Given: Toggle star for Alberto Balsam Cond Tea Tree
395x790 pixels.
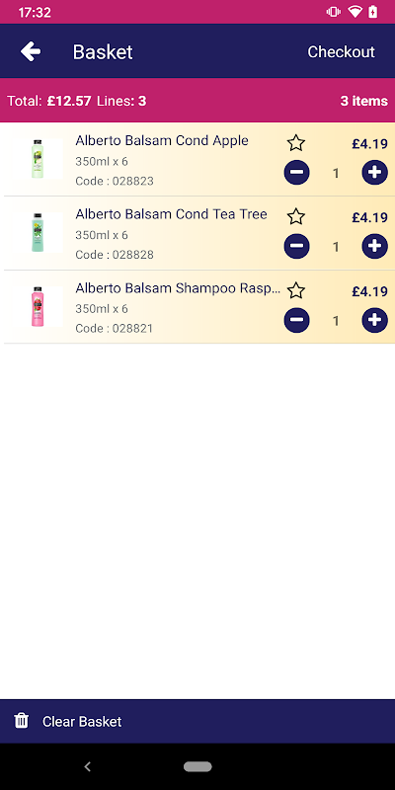Looking at the screenshot, I should [296, 216].
